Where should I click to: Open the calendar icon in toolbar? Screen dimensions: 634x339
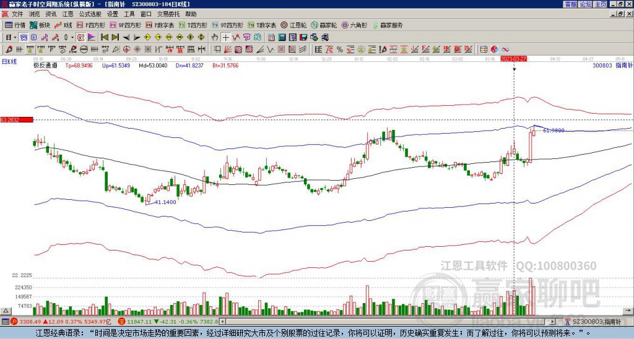[x=271, y=38]
